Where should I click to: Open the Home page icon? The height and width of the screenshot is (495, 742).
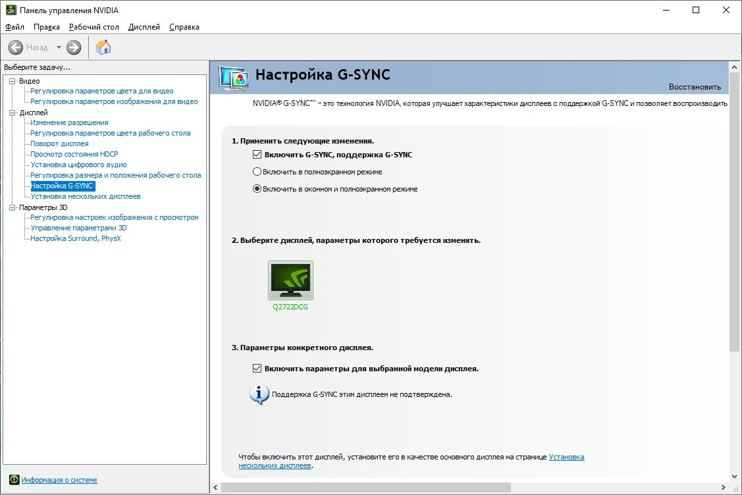pyautogui.click(x=103, y=47)
